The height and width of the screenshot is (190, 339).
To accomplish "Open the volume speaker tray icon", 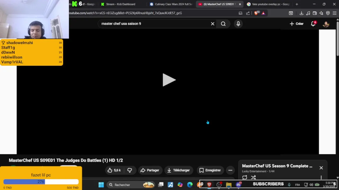I will pos(311,185).
